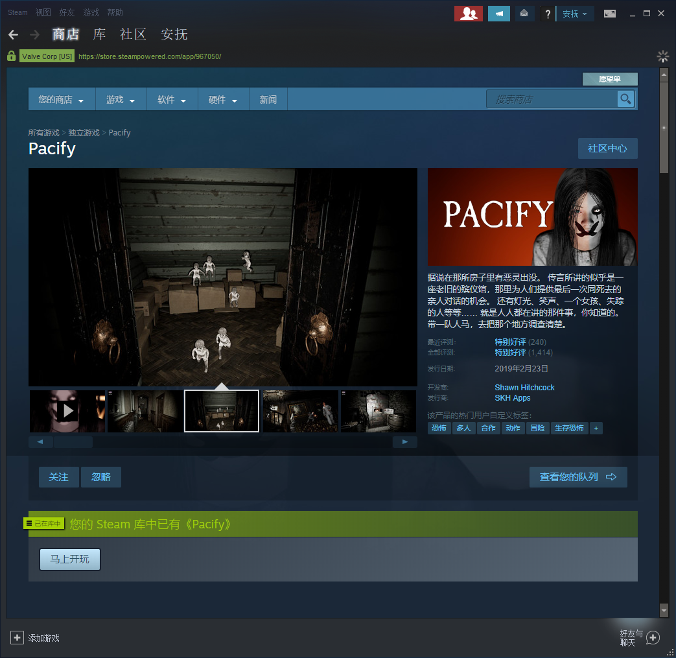Switch to Big Picture mode icon
The image size is (676, 658).
610,14
